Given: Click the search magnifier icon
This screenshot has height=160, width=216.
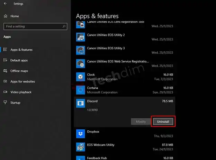Looking at the screenshot, I should click(64, 26).
